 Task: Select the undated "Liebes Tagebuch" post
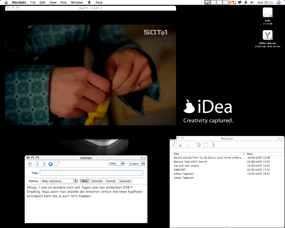pyautogui.click(x=184, y=178)
